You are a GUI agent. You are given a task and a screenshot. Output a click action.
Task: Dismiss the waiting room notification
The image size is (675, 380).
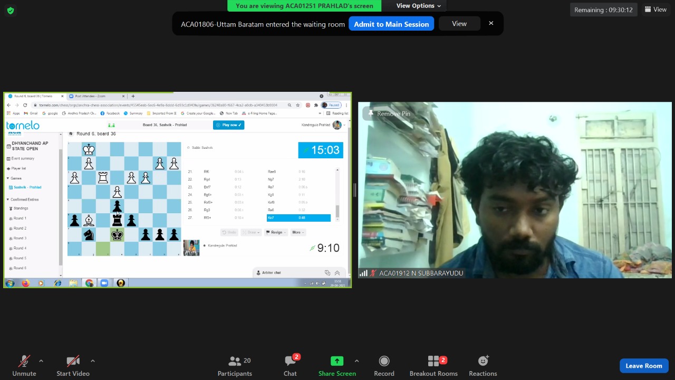click(x=491, y=23)
